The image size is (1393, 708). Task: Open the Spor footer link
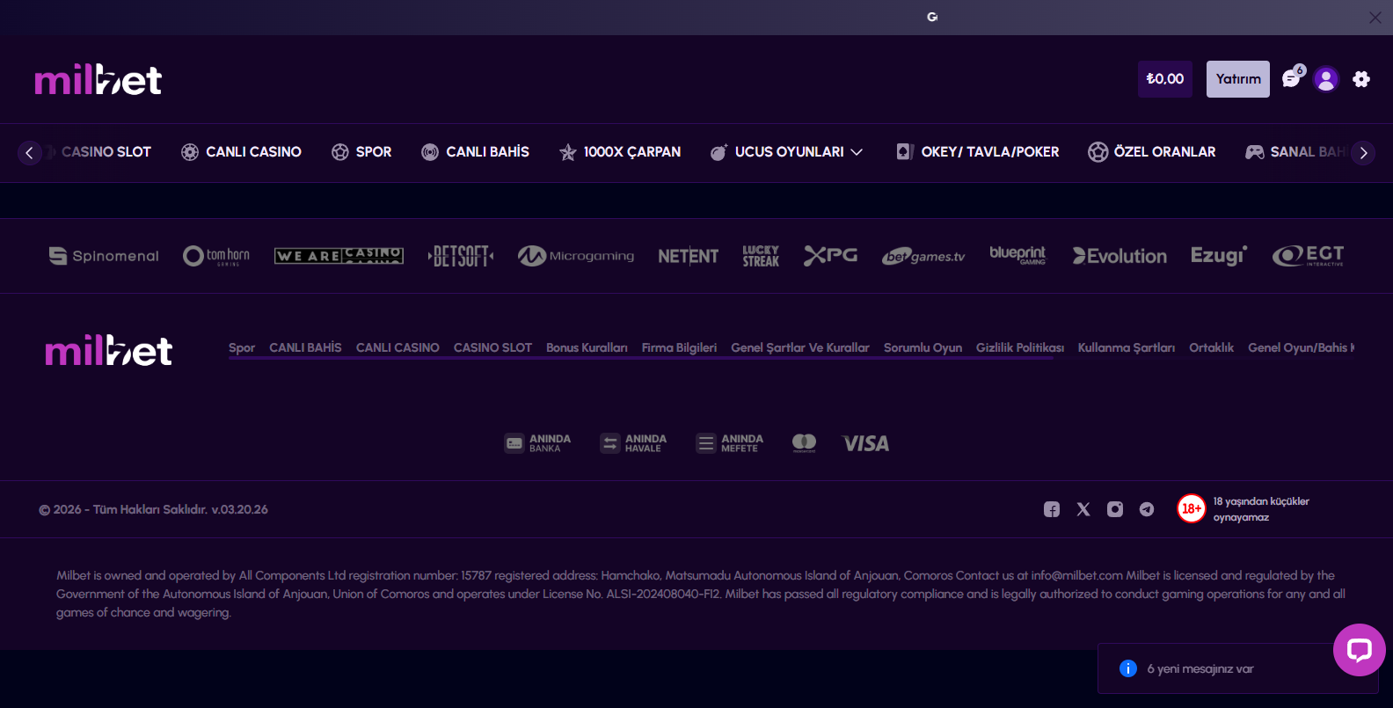[x=242, y=348]
